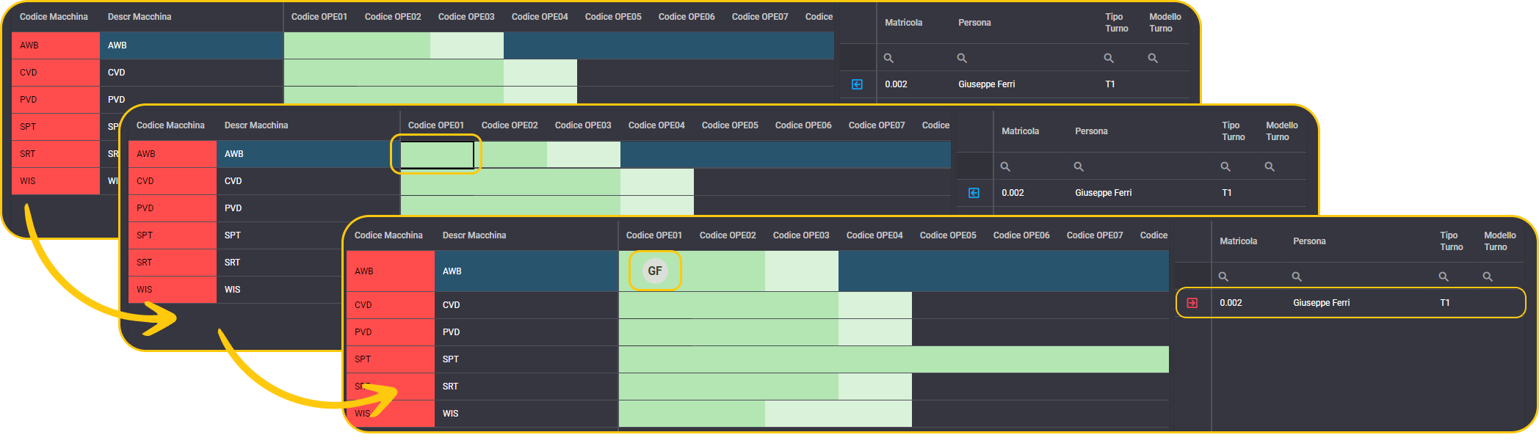Open the Modello Turno search filter in the back panel

point(1153,58)
